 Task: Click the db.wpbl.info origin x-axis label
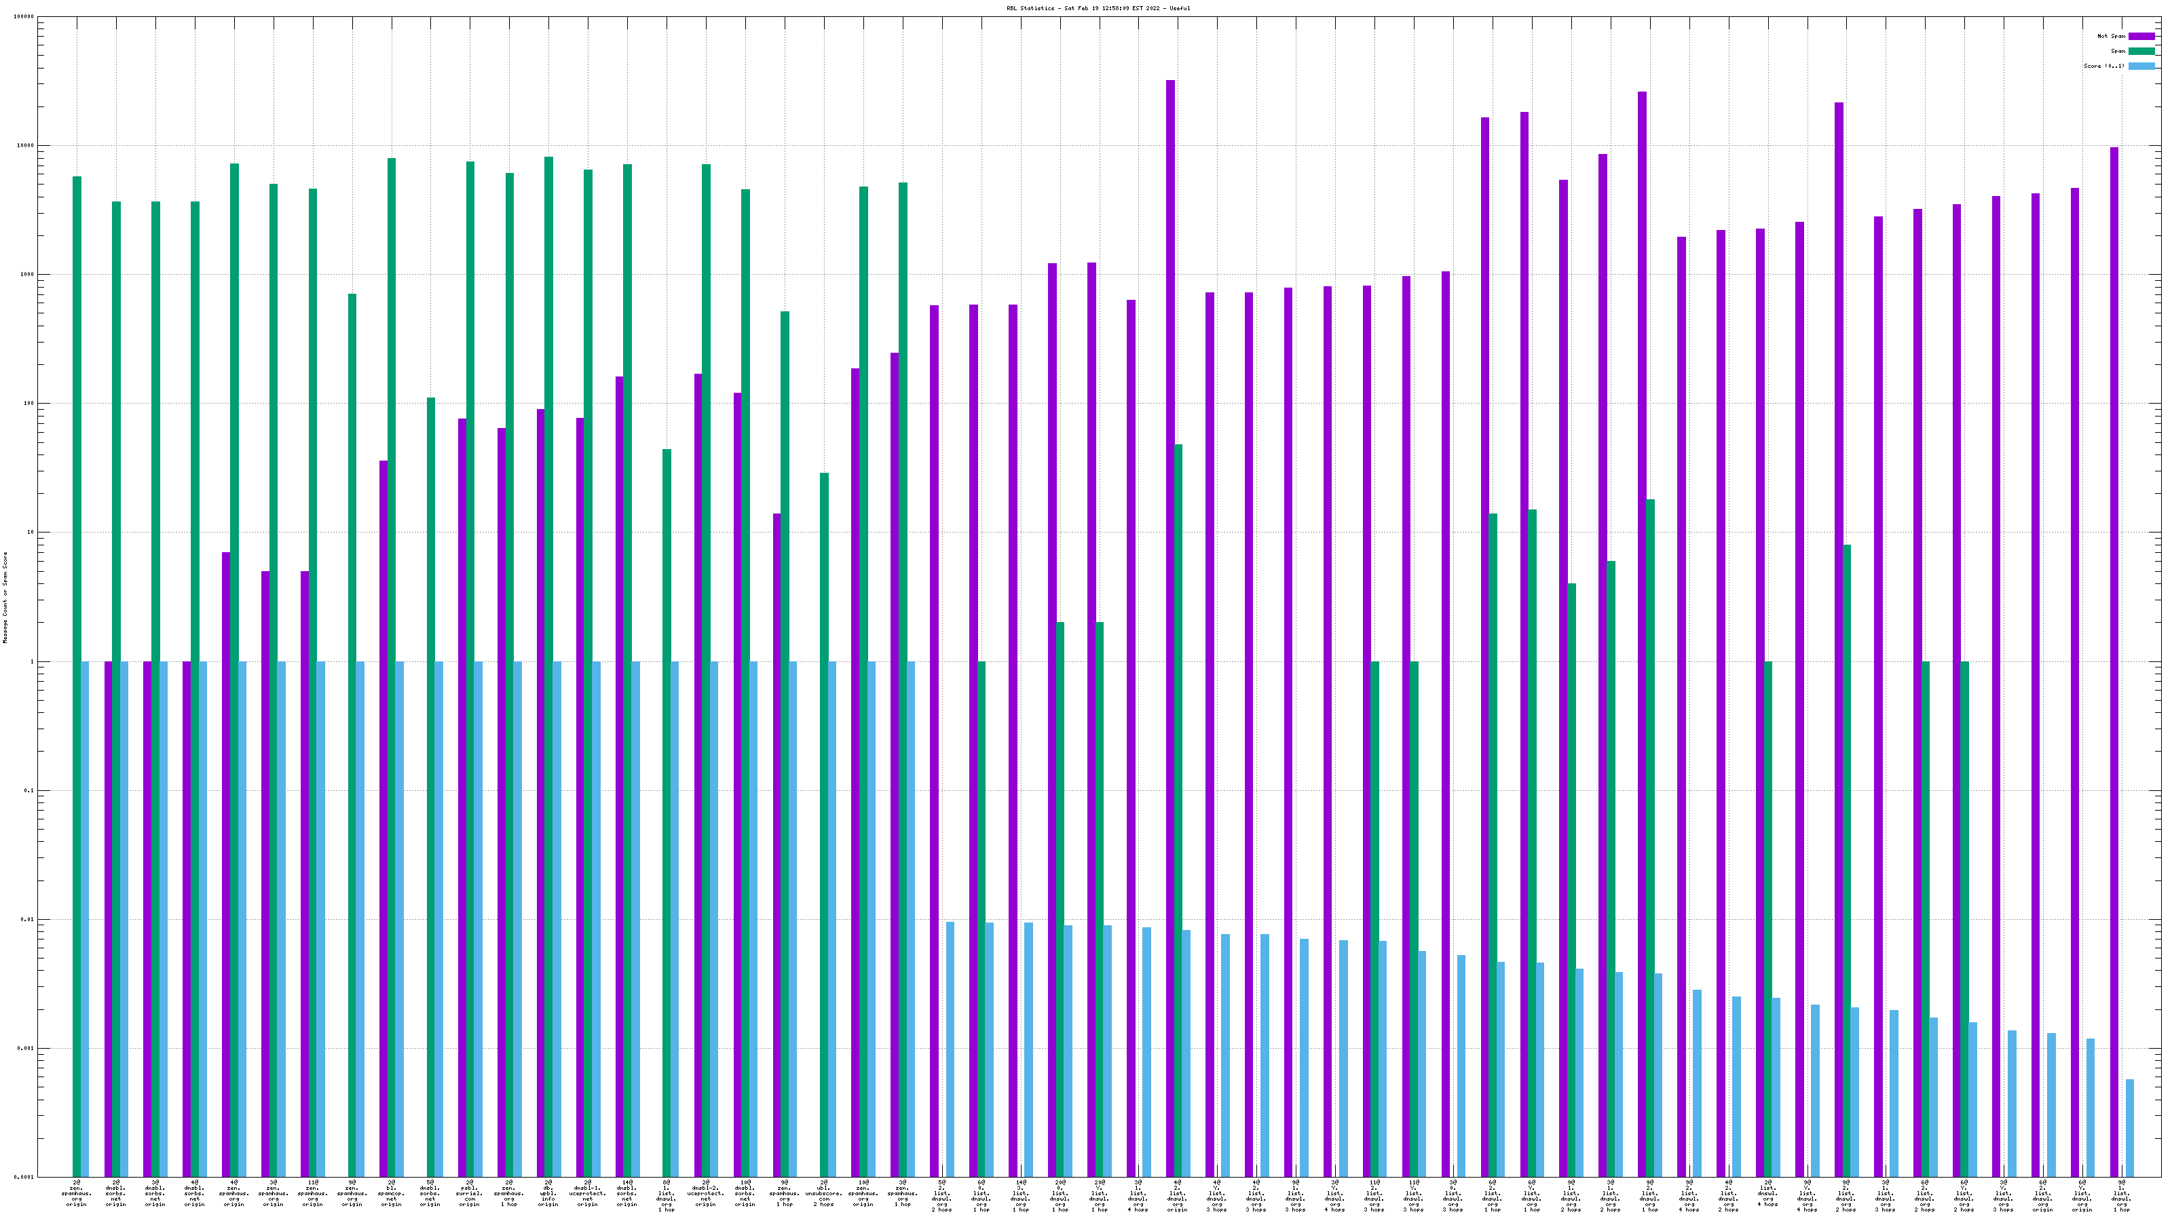coord(548,1193)
